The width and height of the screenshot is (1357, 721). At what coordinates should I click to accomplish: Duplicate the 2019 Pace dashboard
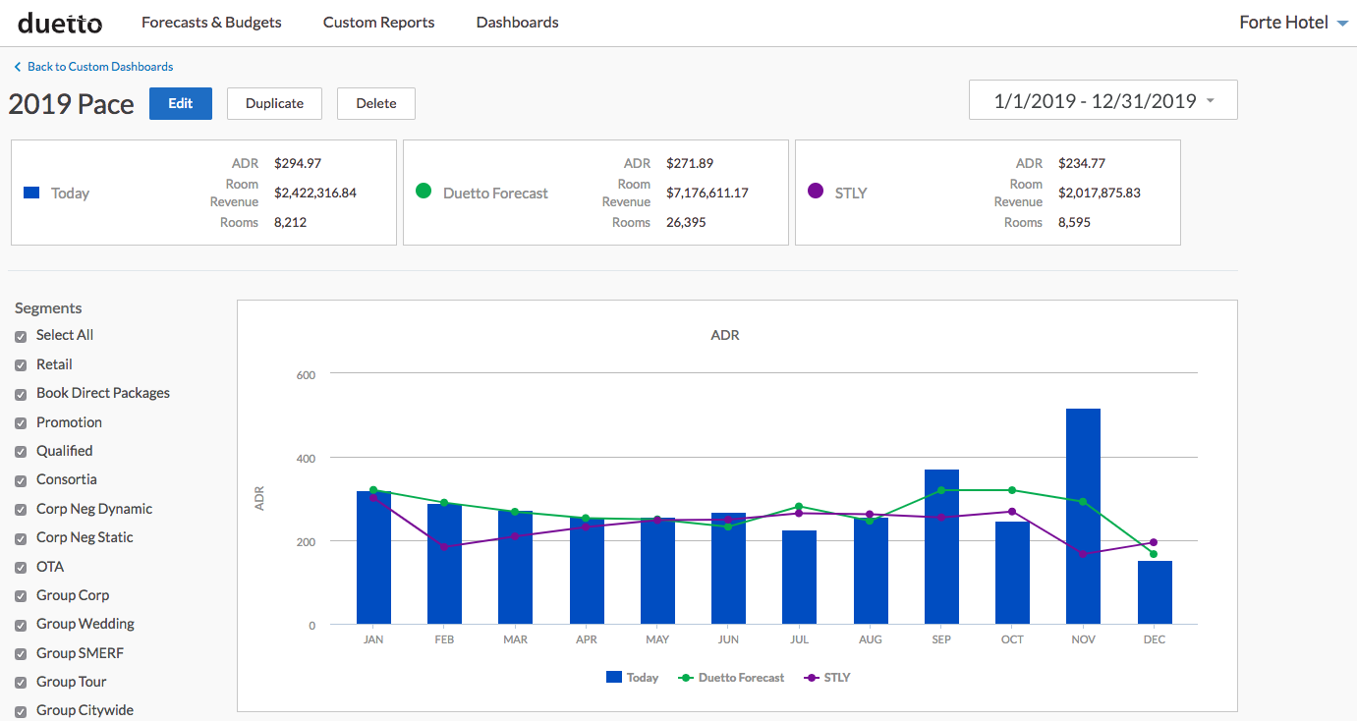274,103
